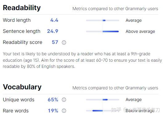Click the Unique words 65% value
The width and height of the screenshot is (164, 117).
53,100
